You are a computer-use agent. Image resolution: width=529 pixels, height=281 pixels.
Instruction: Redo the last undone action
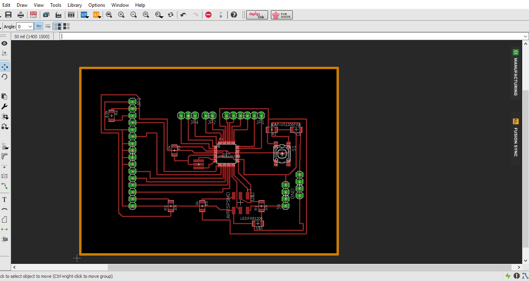[196, 15]
